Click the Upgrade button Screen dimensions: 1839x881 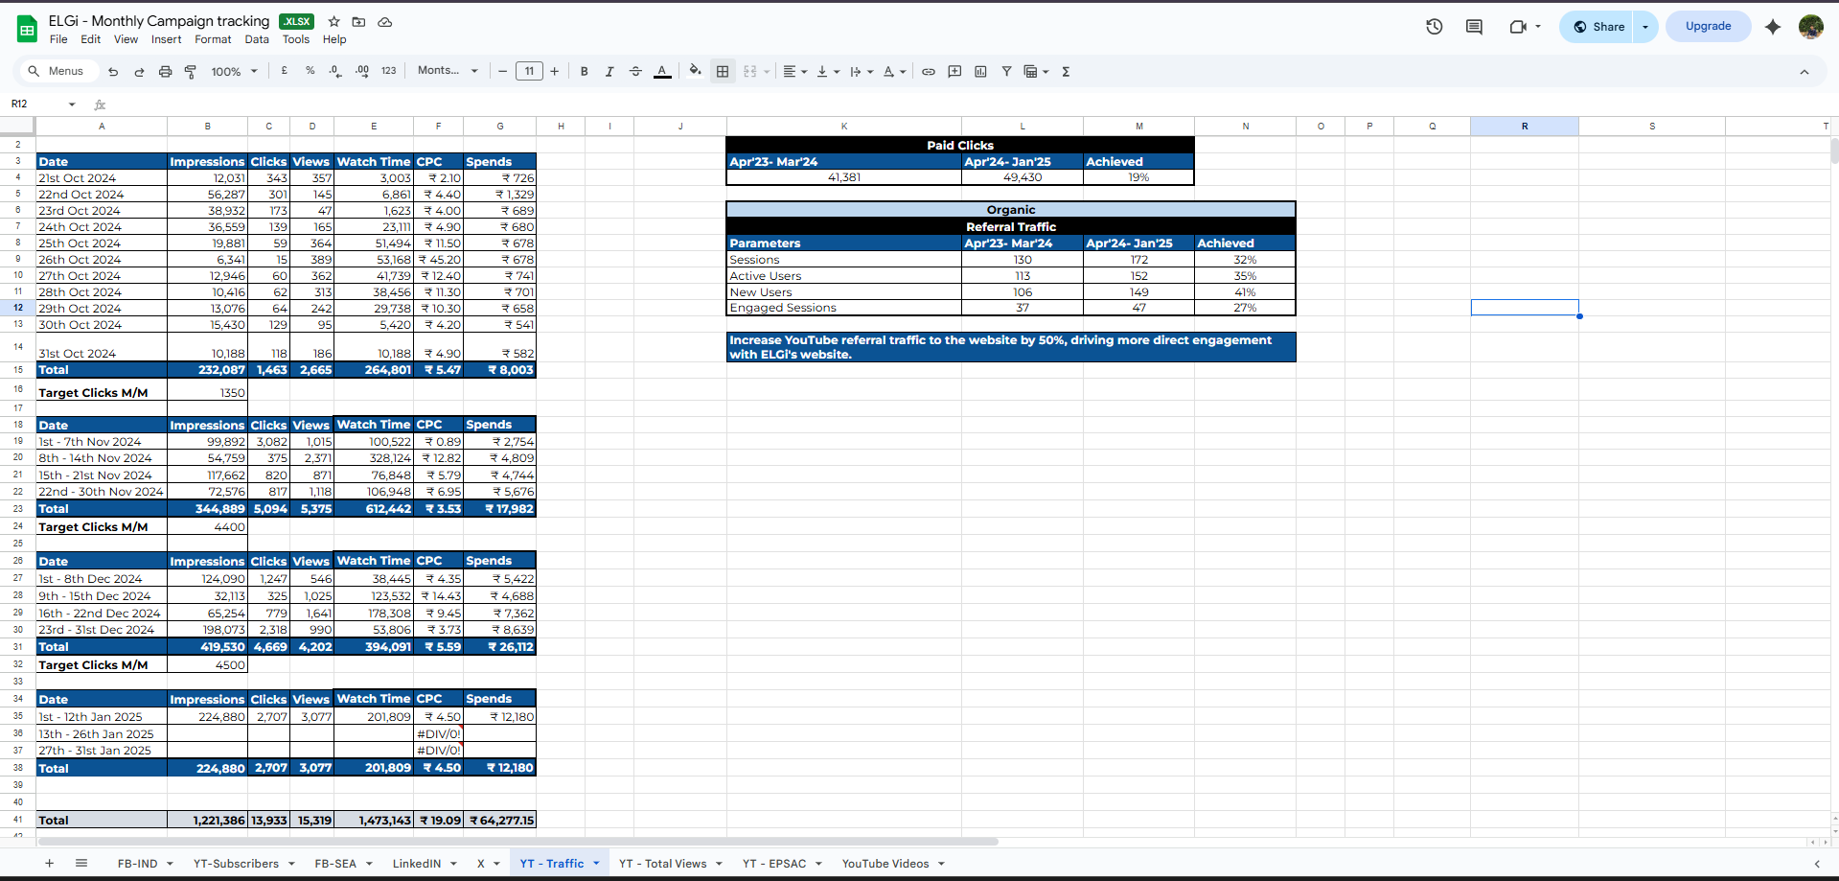[x=1708, y=27]
